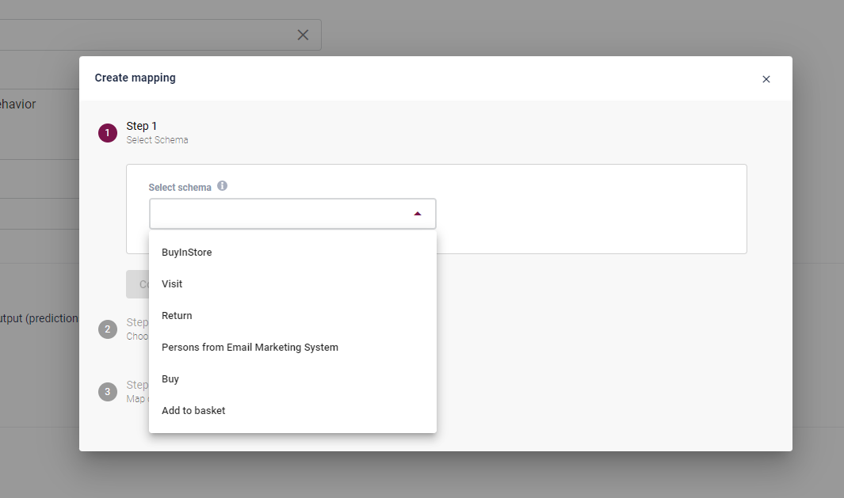Collapse the schema list using the caret arrow
Image resolution: width=844 pixels, height=498 pixels.
418,214
